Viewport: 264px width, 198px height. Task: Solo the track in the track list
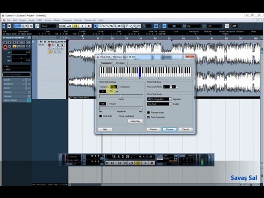point(45,42)
